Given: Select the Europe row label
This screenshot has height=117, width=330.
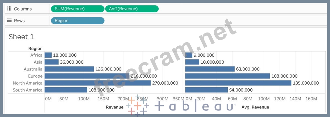Looking at the screenshot, I should point(35,76).
